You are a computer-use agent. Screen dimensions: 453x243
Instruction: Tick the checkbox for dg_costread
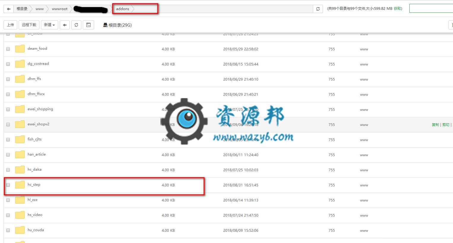(8, 64)
